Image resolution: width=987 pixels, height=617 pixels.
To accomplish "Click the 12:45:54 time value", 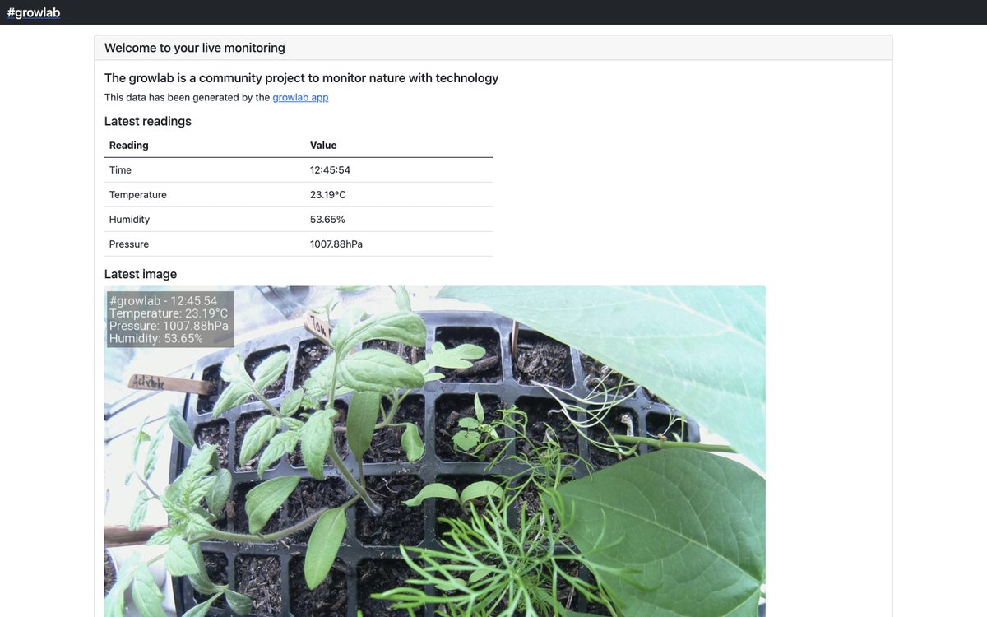I will (x=330, y=170).
